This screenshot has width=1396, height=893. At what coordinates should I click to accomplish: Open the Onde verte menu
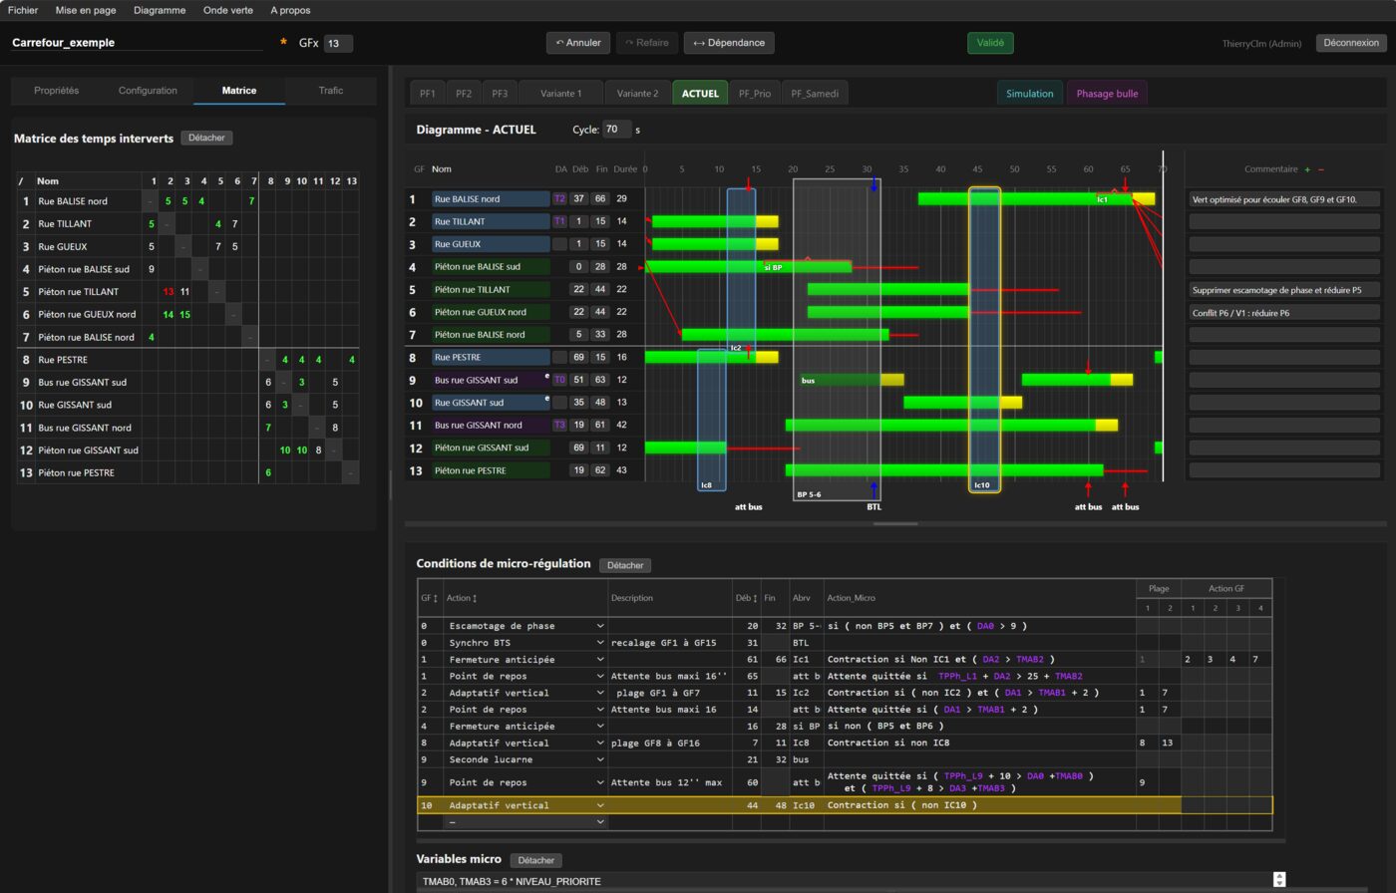227,10
